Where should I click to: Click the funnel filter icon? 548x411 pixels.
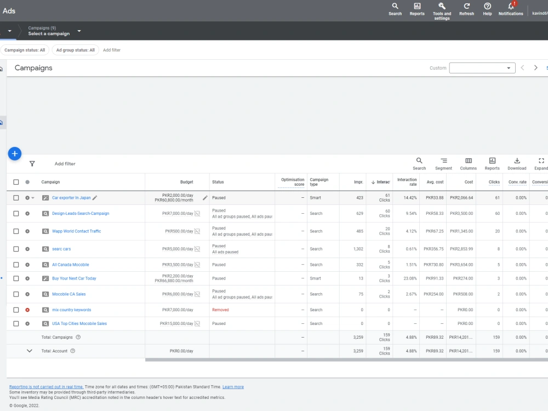click(32, 163)
